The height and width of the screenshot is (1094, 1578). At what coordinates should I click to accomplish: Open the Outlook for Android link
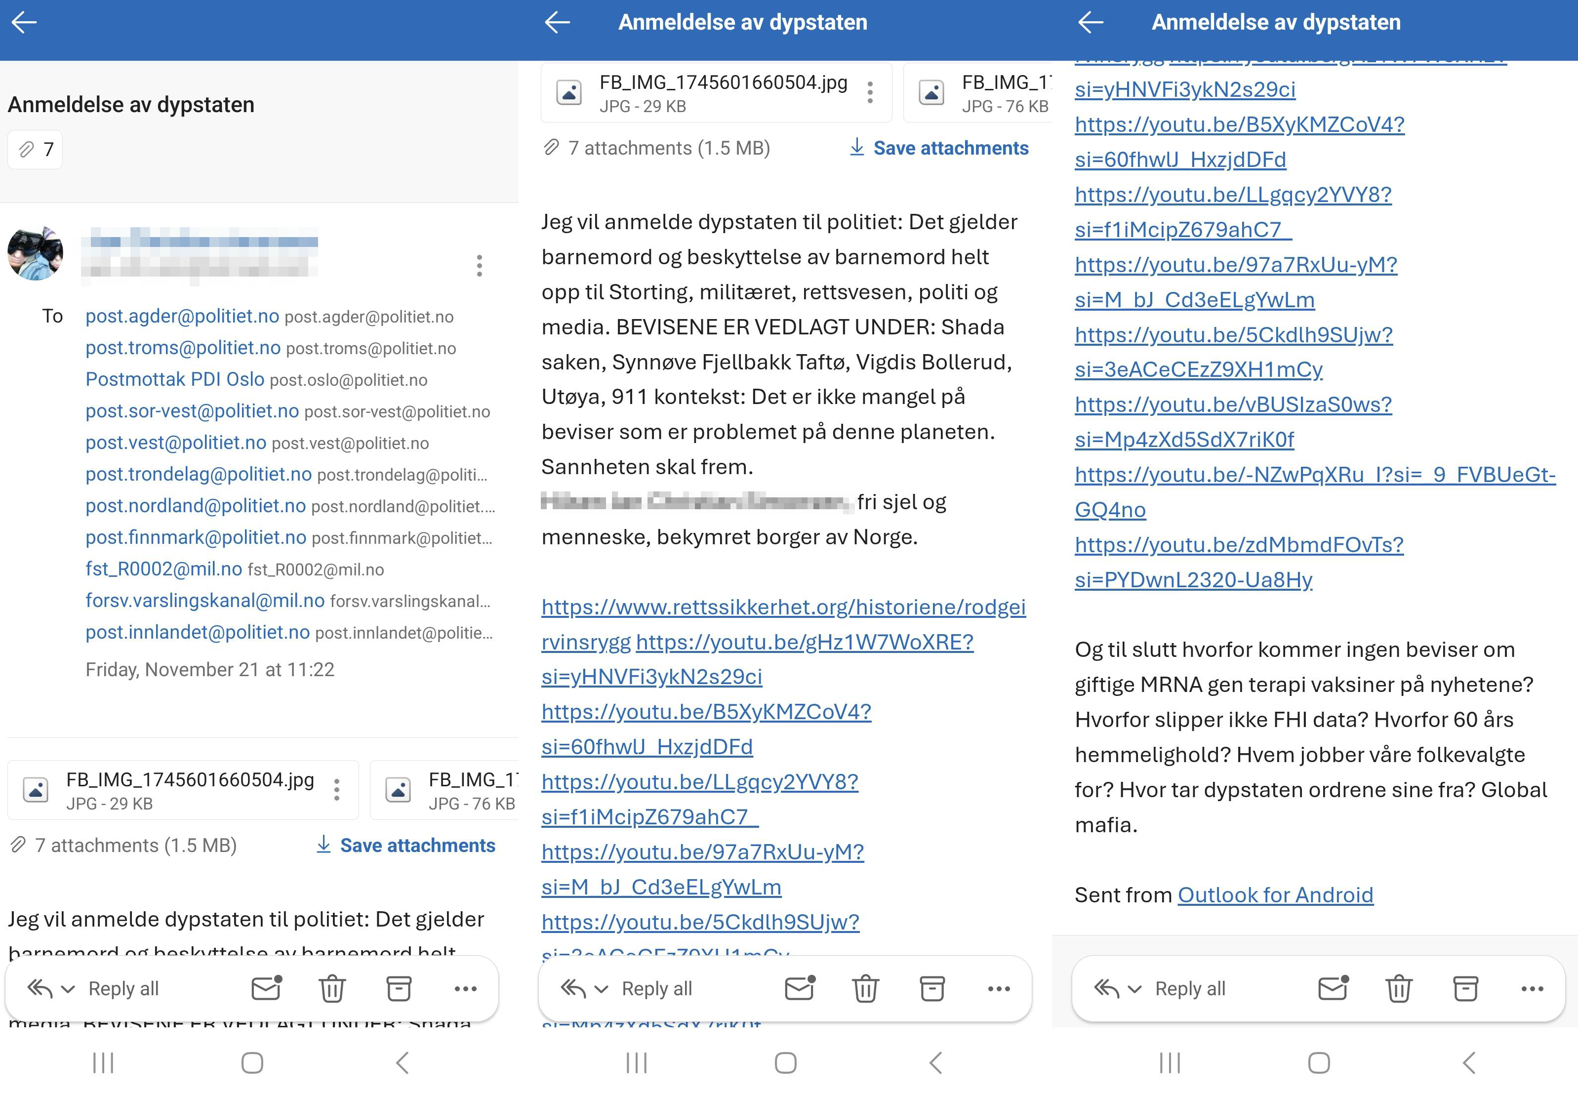[1275, 894]
